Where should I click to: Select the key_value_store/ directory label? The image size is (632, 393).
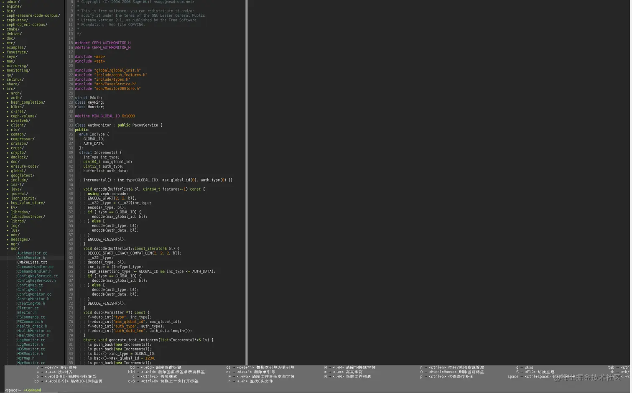pos(28,203)
